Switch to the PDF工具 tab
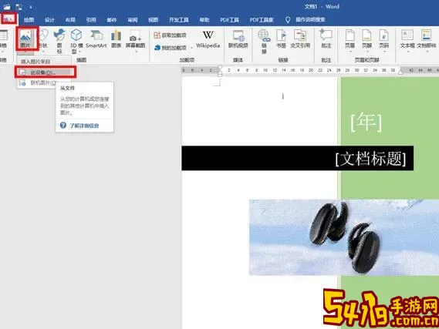Screen dimensions: 439x329 click(x=229, y=20)
